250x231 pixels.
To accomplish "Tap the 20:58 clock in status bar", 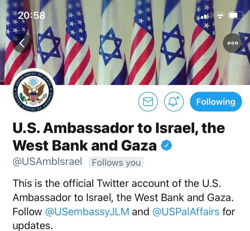I will tap(32, 15).
